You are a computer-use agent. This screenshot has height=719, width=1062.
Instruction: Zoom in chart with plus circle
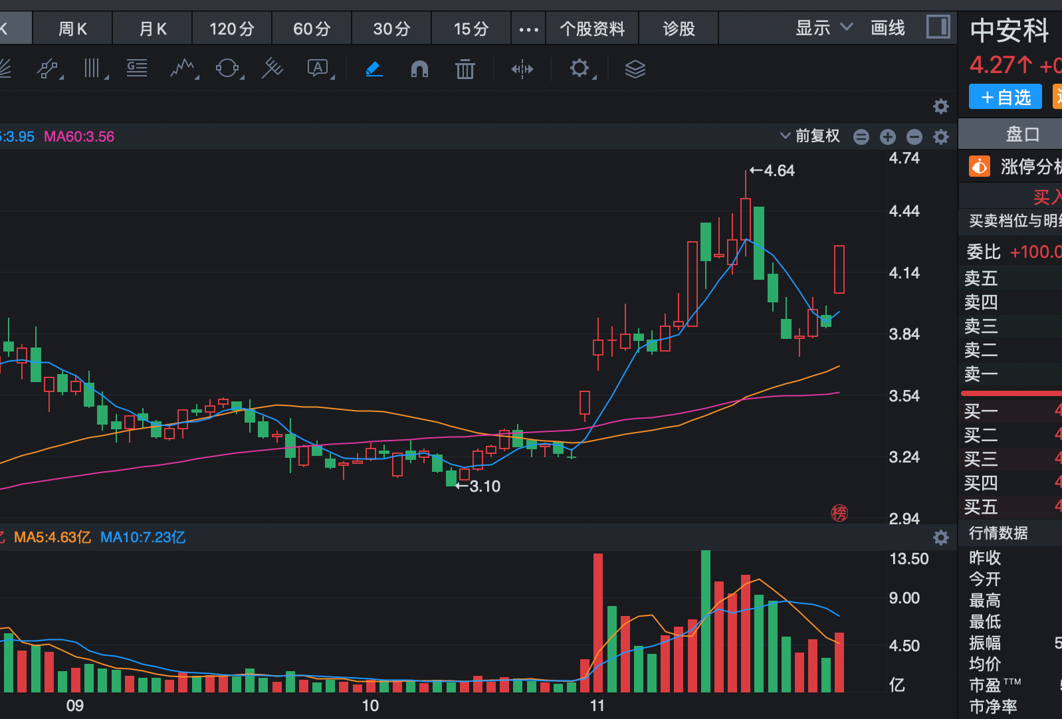tap(888, 137)
